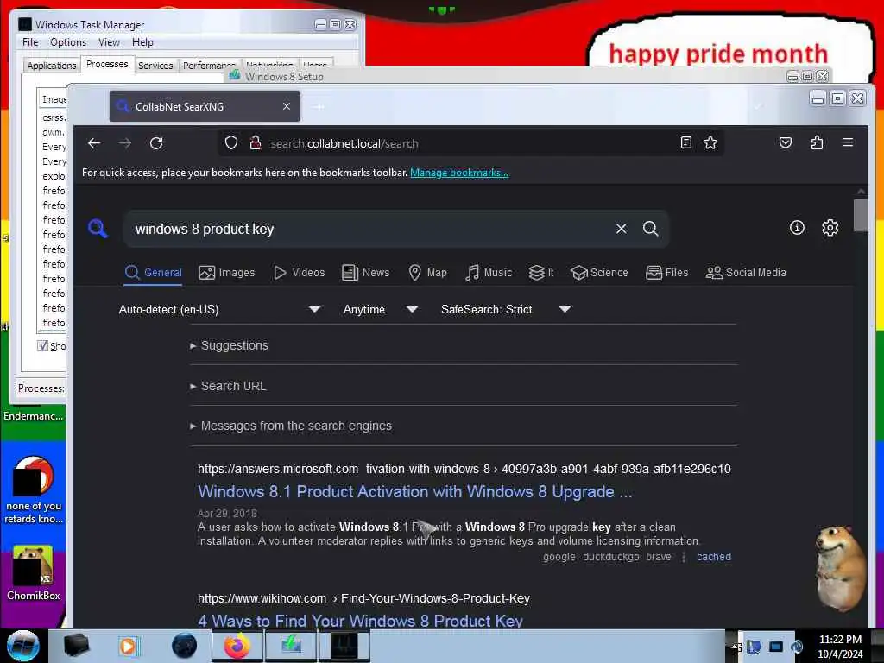Image resolution: width=884 pixels, height=663 pixels.
Task: Open Windows 8.1 Product Activation result
Action: 415,491
